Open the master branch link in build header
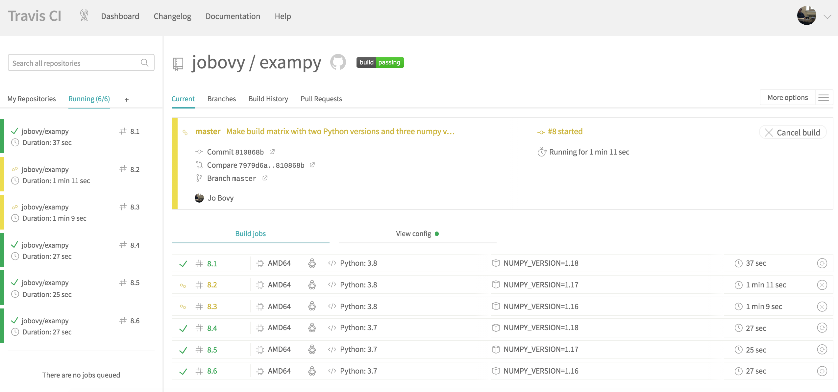The height and width of the screenshot is (392, 838). click(208, 131)
